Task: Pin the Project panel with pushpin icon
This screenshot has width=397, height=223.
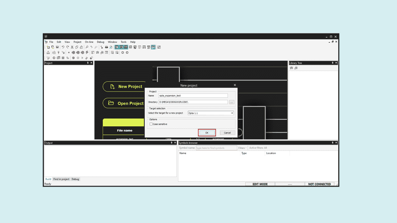Action: (88, 63)
